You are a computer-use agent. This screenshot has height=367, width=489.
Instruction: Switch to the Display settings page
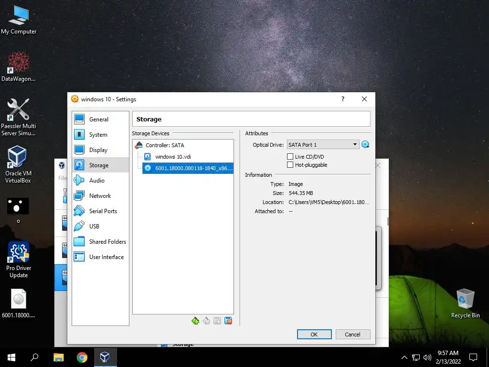[100, 150]
